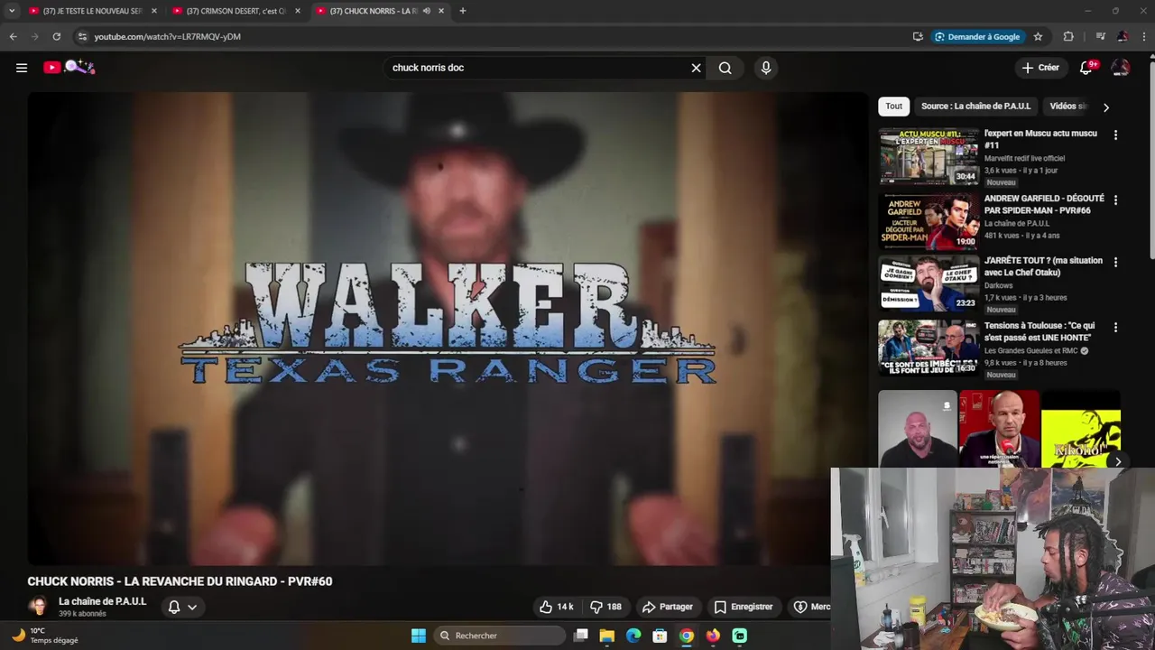
Task: Bookmark page with star icon
Action: pyautogui.click(x=1038, y=37)
